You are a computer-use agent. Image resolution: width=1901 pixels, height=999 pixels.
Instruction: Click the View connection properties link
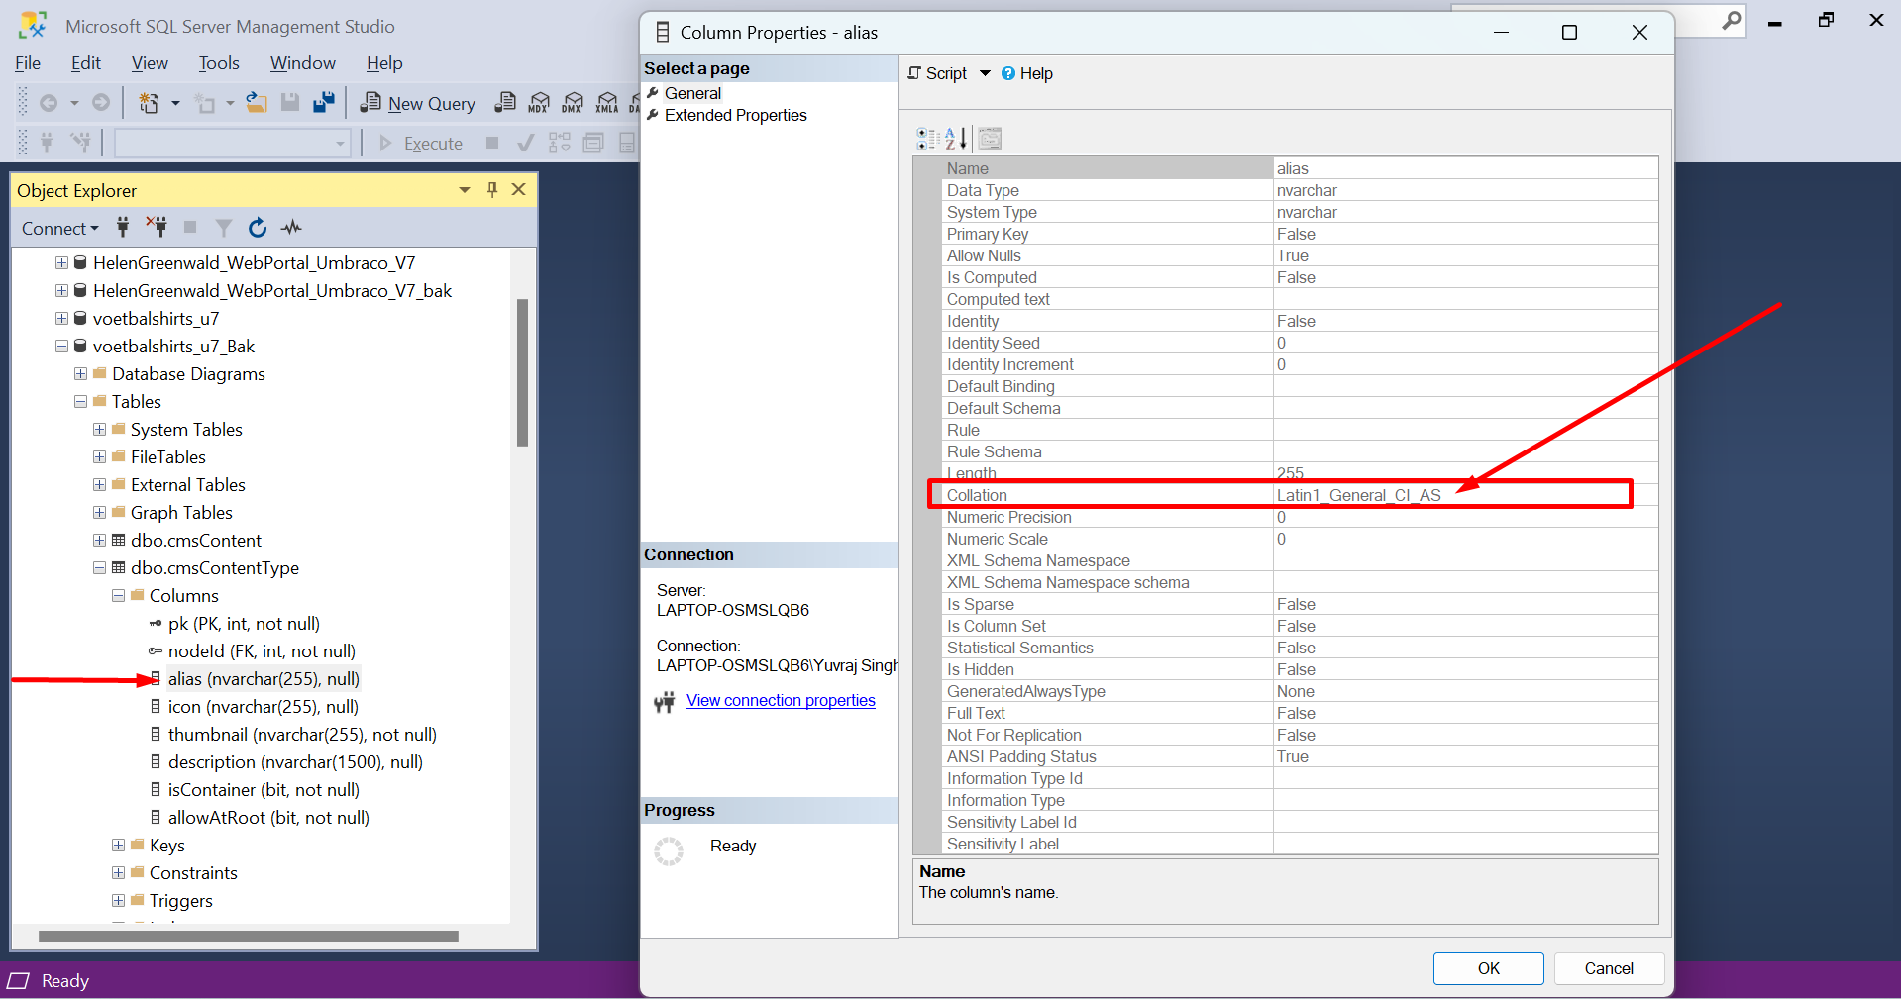point(781,700)
